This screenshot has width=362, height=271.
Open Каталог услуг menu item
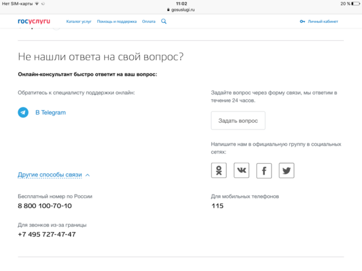[x=78, y=22]
